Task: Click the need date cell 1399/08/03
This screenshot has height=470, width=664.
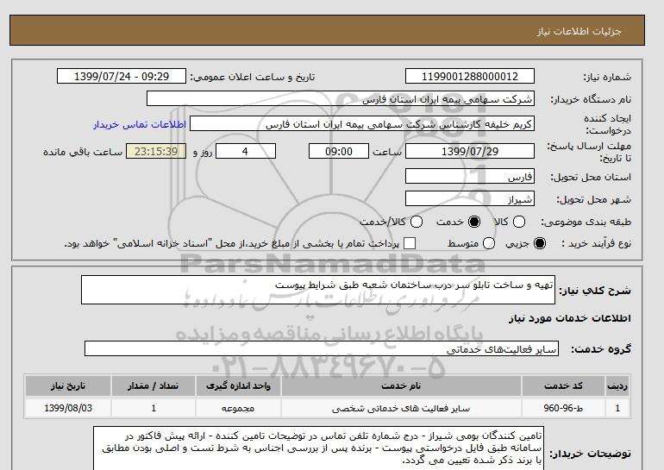Action: coord(68,408)
